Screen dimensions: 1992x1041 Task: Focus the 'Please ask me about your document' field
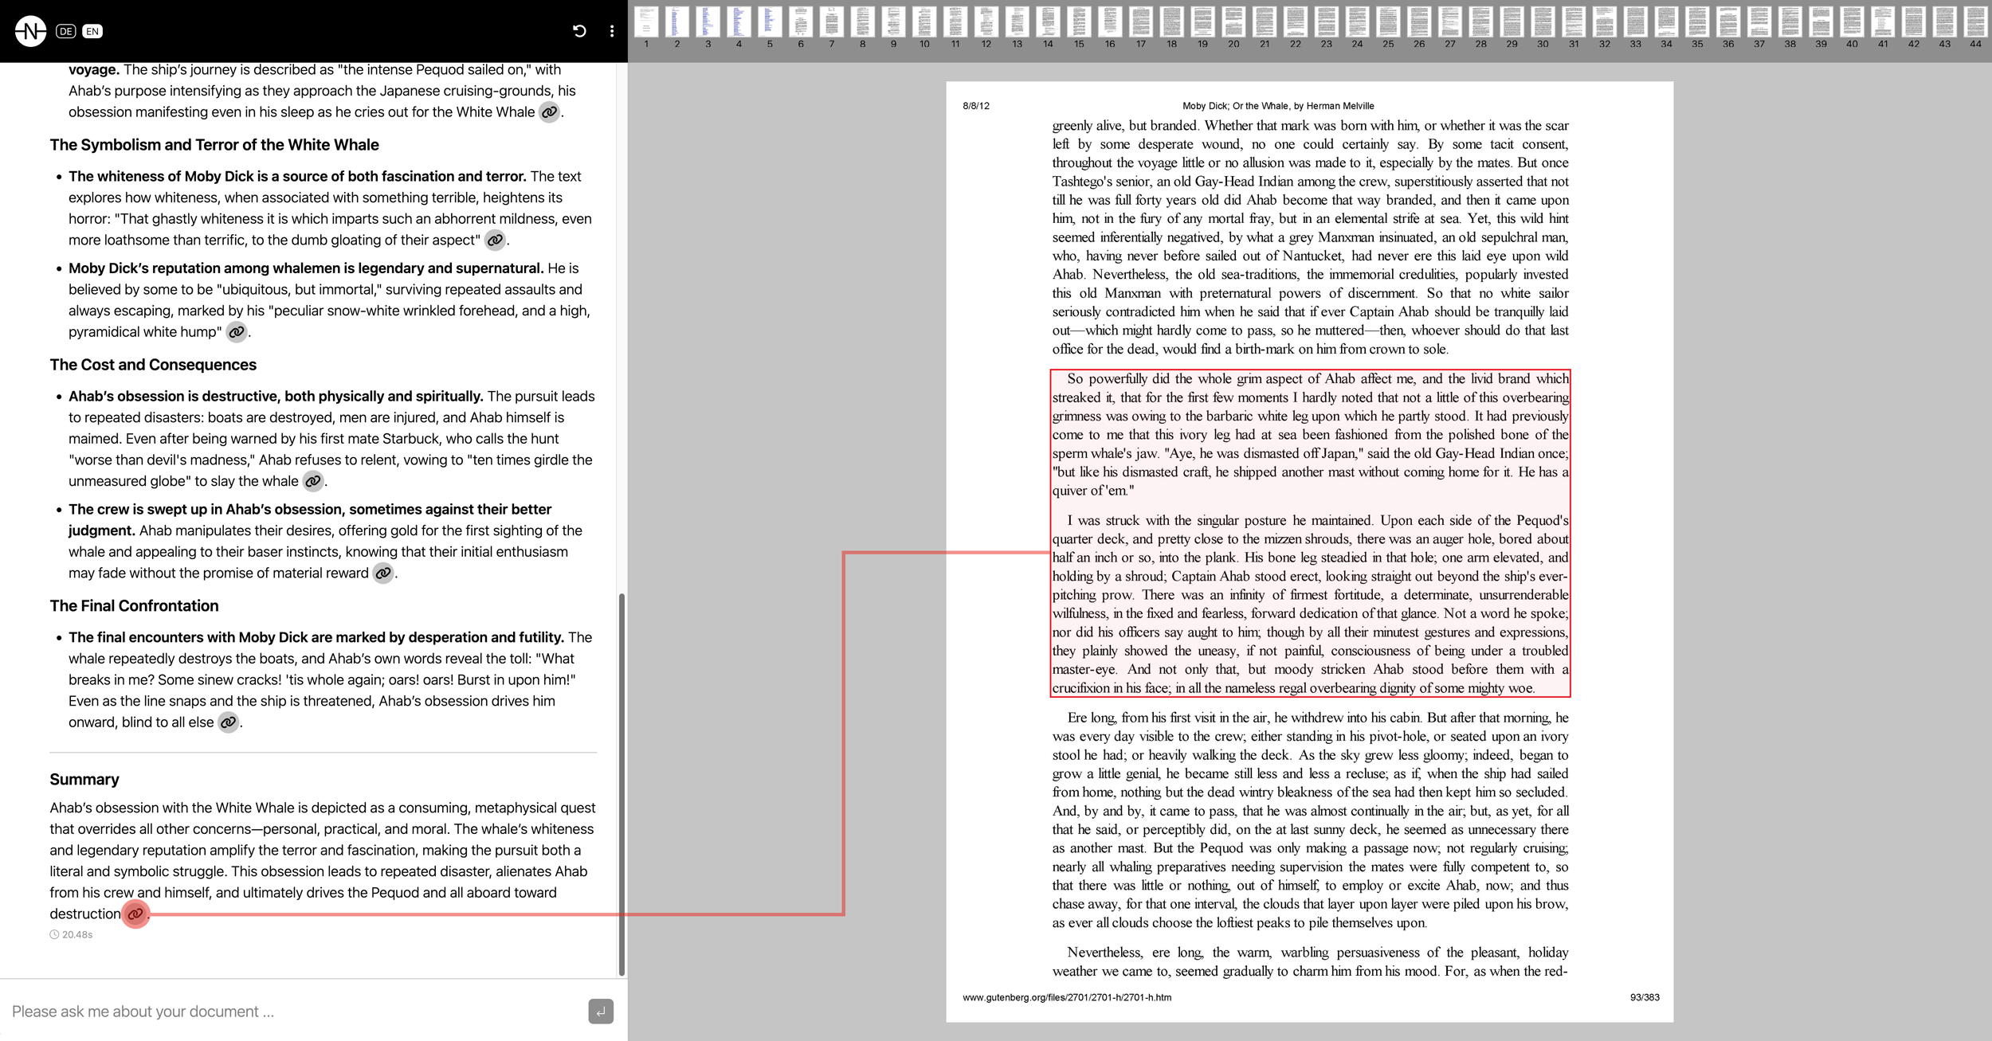click(295, 1012)
